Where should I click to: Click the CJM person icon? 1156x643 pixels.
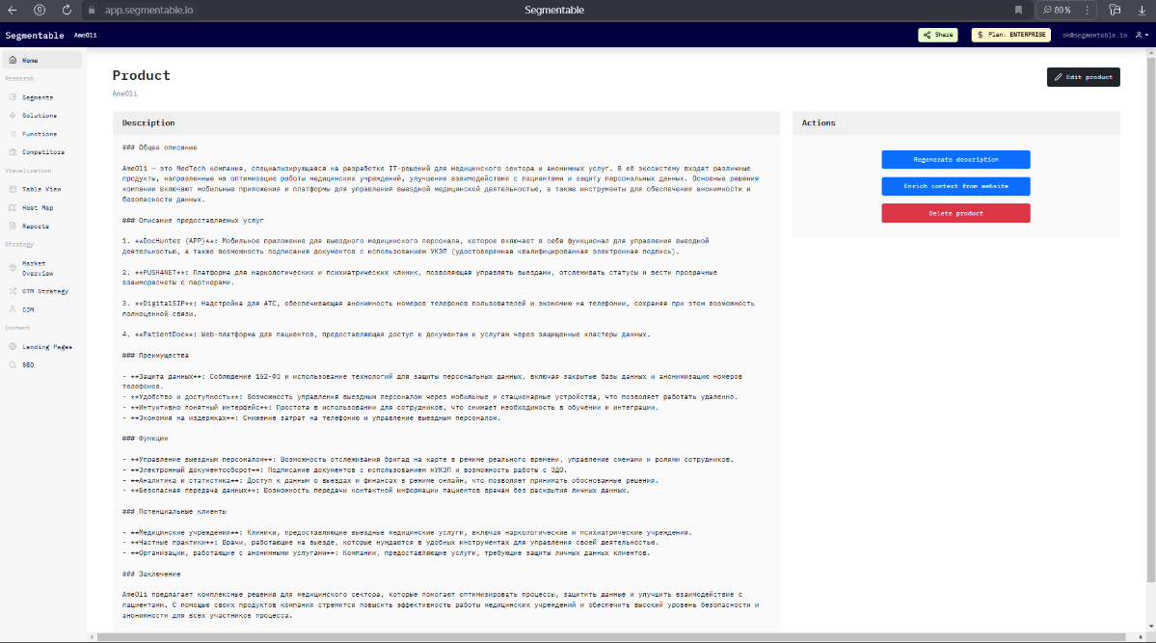click(x=13, y=309)
